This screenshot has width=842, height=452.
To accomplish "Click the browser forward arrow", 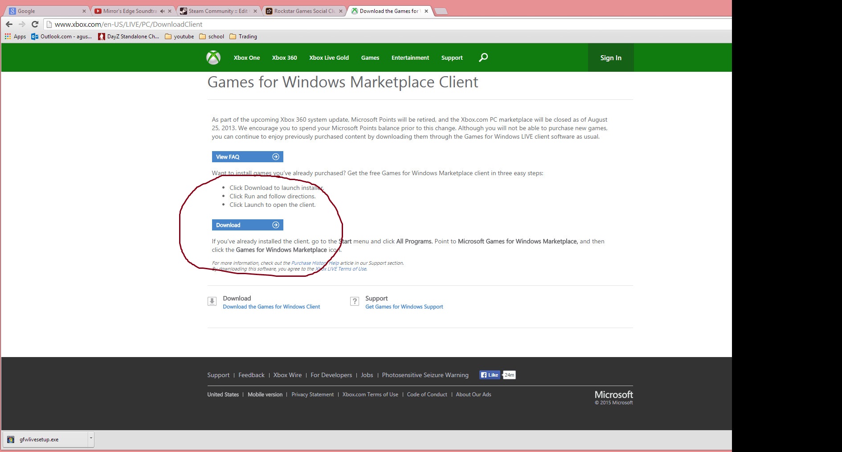I will (22, 24).
